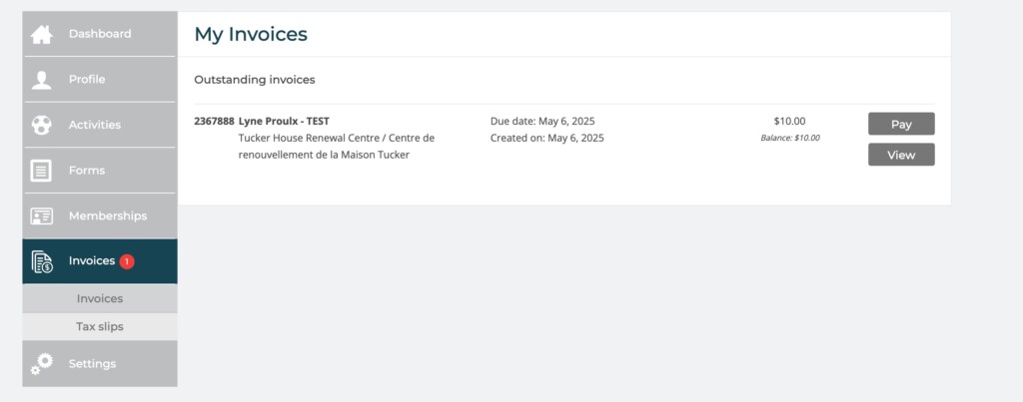Collapse the Invoices sidebar section
1023x402 pixels.
coord(100,261)
